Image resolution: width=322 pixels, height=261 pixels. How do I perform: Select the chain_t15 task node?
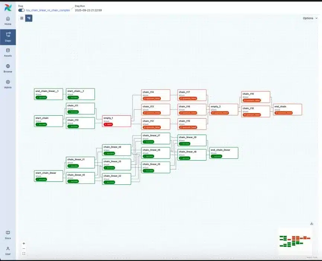click(x=192, y=124)
